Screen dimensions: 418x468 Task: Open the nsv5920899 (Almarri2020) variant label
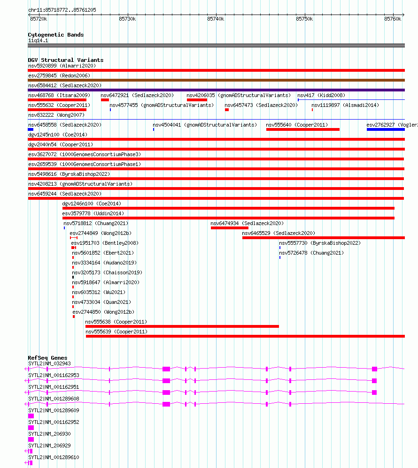pyautogui.click(x=62, y=66)
